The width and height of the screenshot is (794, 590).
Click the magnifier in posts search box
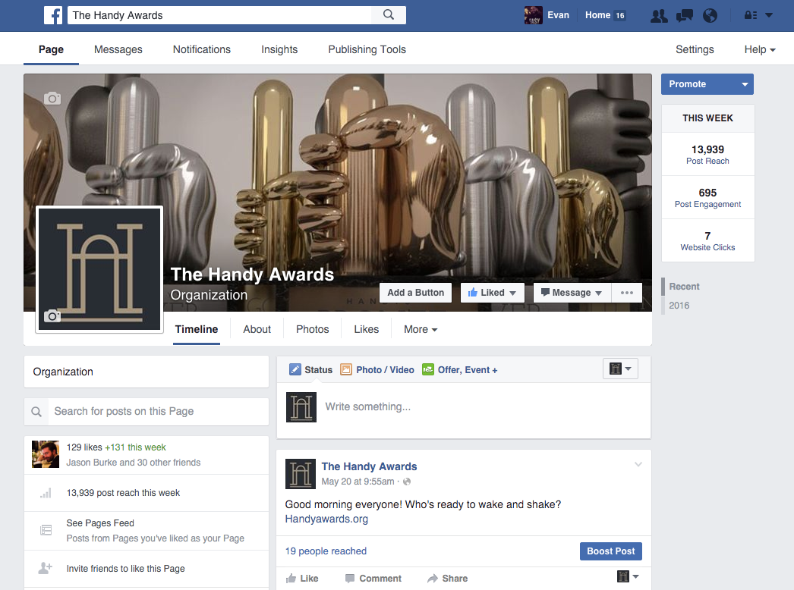click(36, 411)
